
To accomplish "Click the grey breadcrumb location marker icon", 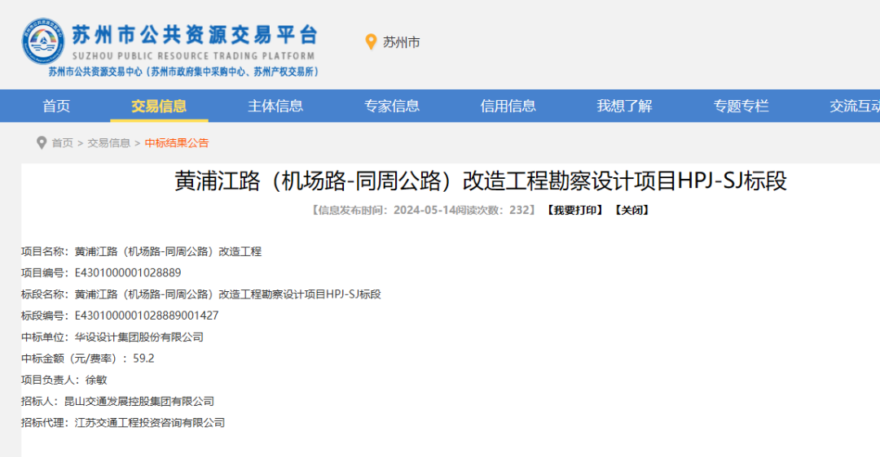I will [42, 143].
